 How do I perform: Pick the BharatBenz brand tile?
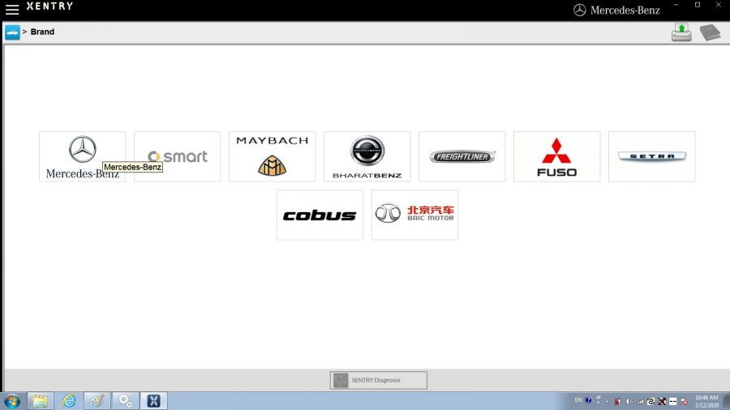pos(367,156)
